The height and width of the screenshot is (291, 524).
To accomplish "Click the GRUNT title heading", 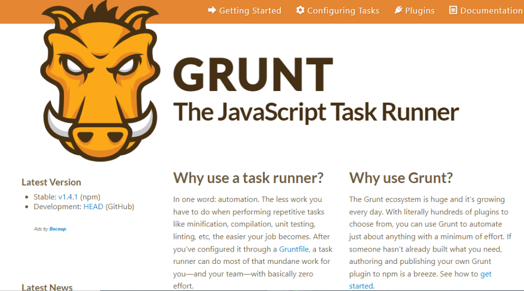I will (253, 75).
